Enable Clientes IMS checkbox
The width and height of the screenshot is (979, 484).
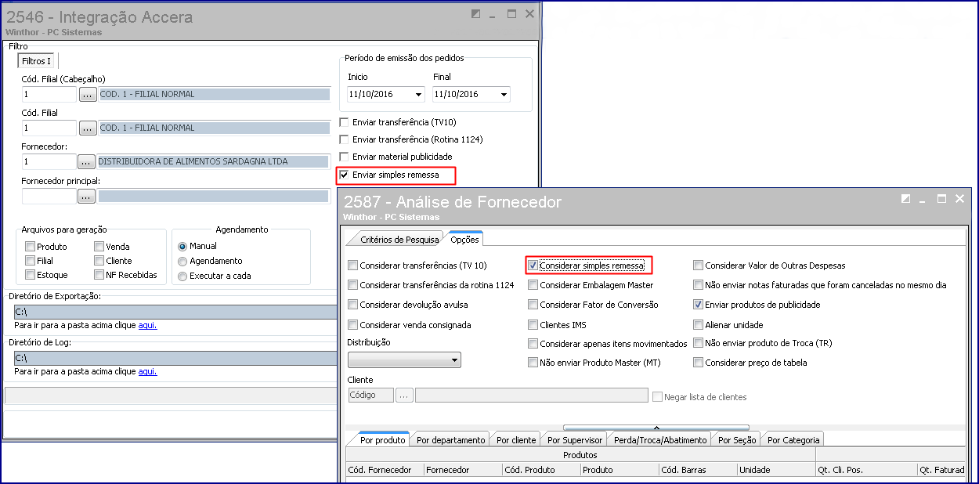click(x=533, y=324)
